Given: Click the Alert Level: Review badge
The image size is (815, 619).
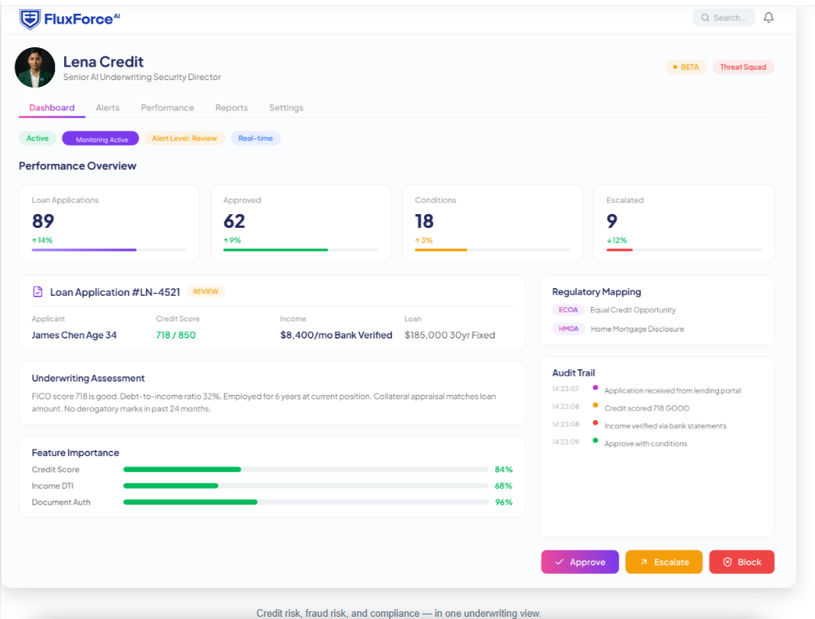Looking at the screenshot, I should pos(184,138).
